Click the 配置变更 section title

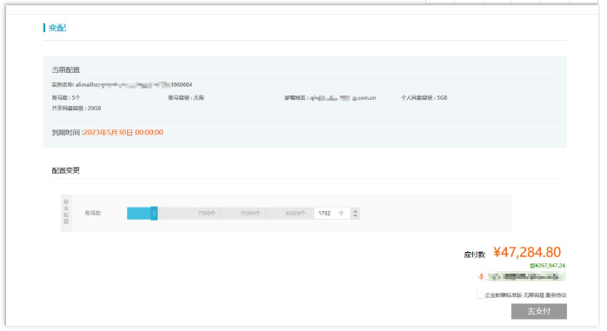point(66,170)
